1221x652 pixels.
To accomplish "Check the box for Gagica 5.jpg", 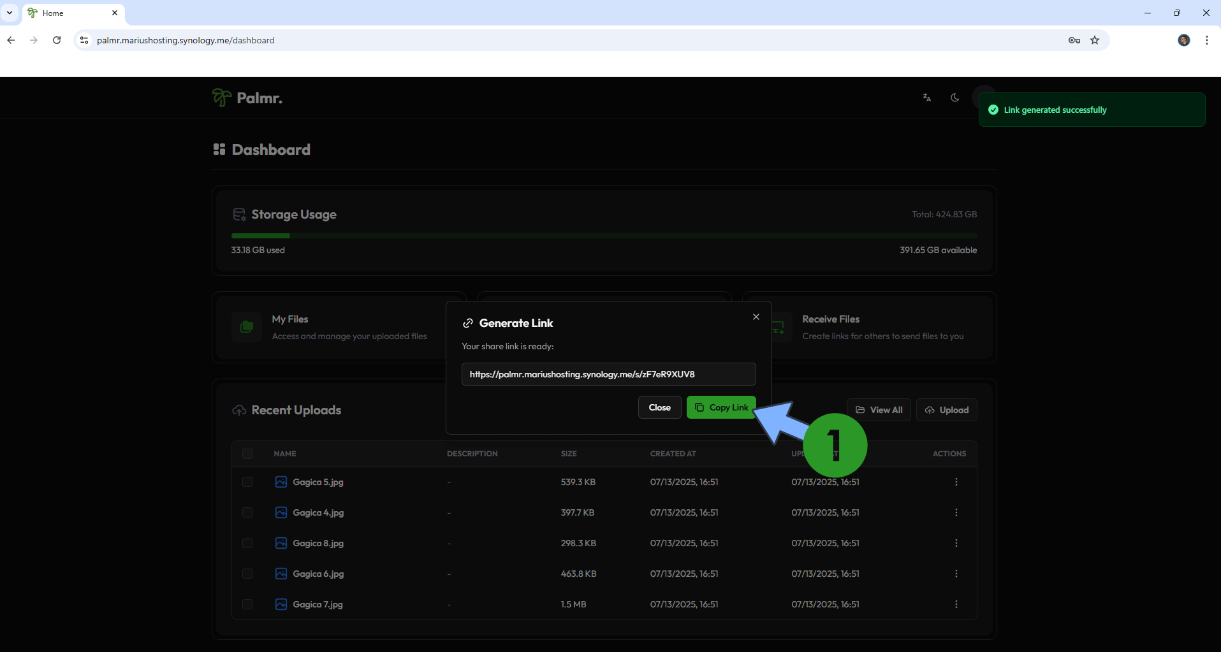I will click(x=247, y=482).
